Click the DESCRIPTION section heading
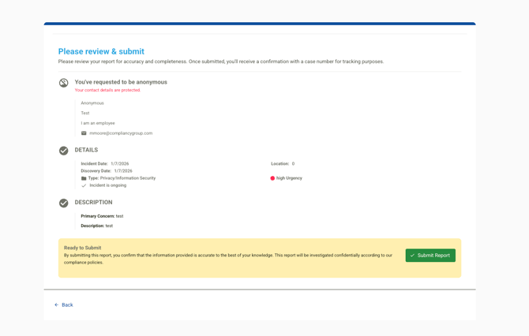Viewport: 529px width, 336px height. coord(93,202)
